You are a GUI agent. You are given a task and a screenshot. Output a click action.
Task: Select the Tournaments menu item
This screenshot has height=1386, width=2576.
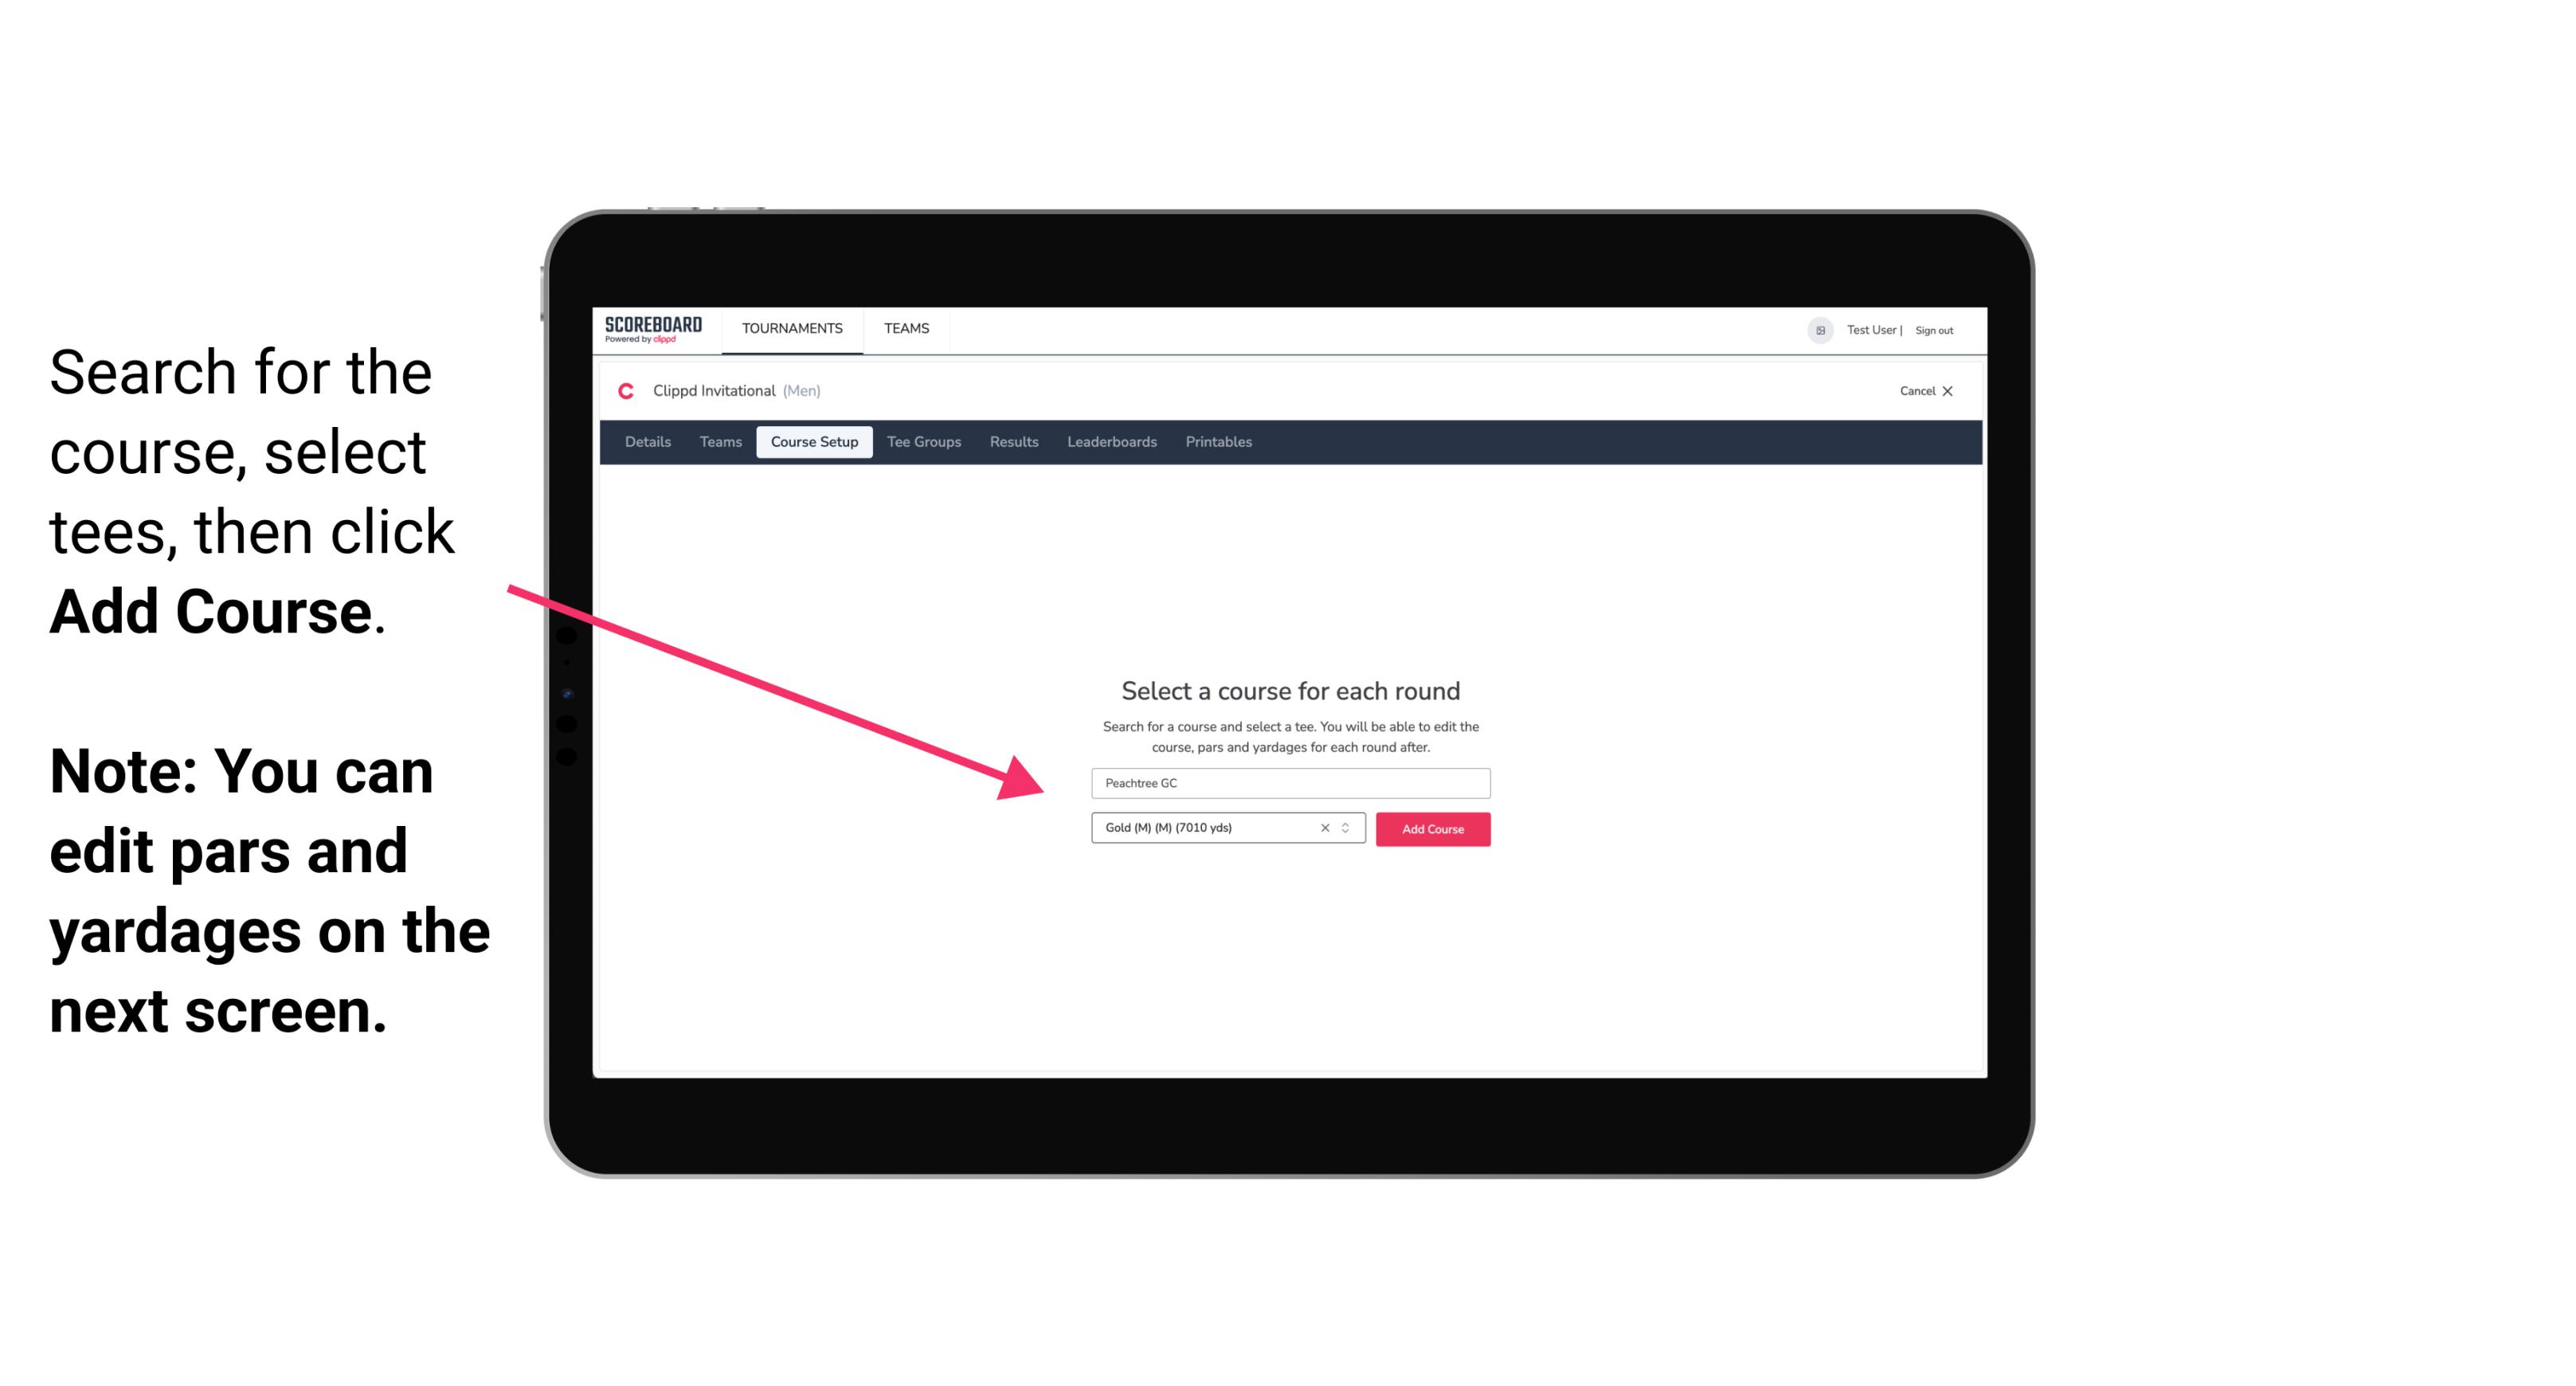pyautogui.click(x=792, y=330)
